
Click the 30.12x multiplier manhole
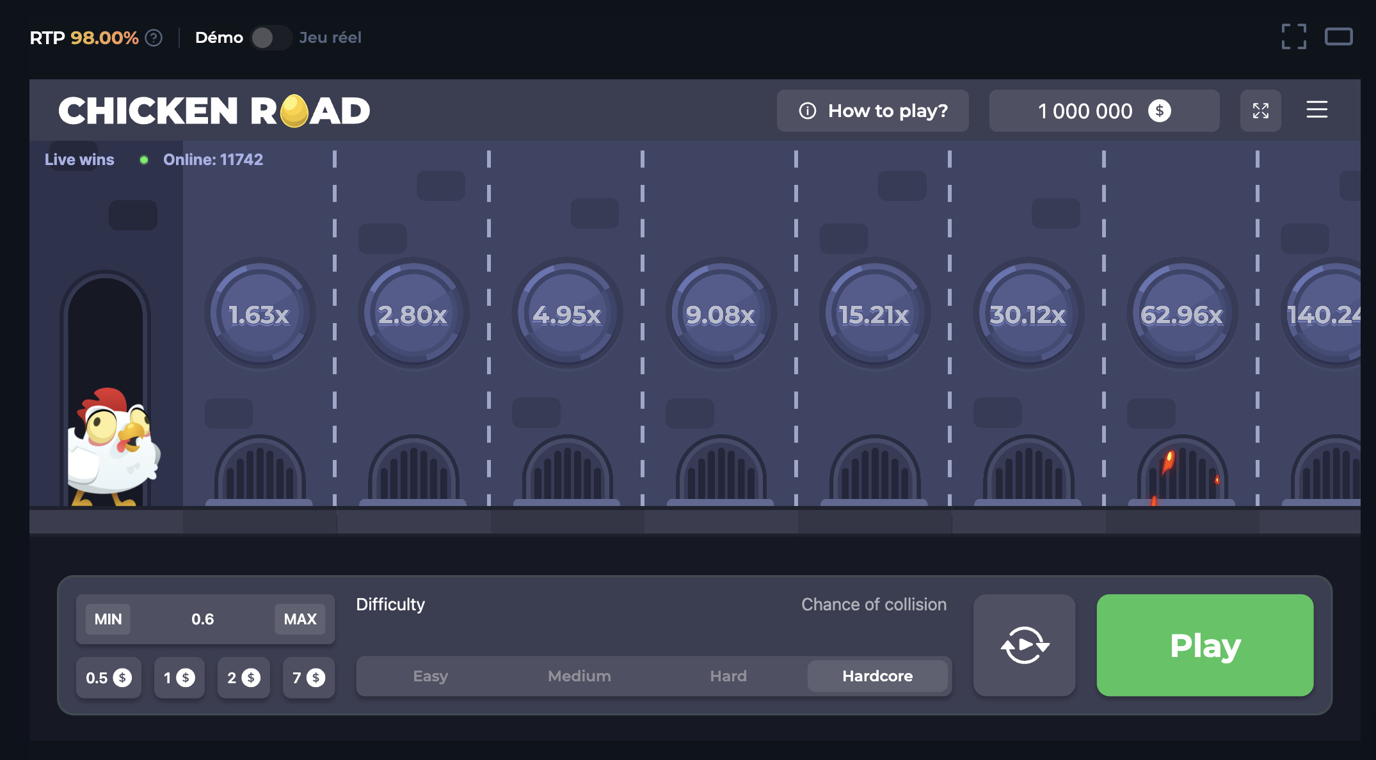pyautogui.click(x=1028, y=314)
